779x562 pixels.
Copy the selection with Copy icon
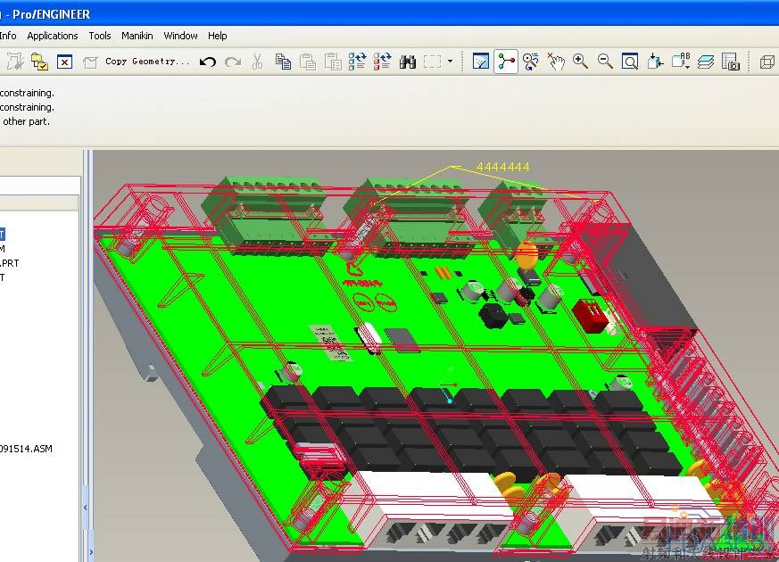(283, 62)
